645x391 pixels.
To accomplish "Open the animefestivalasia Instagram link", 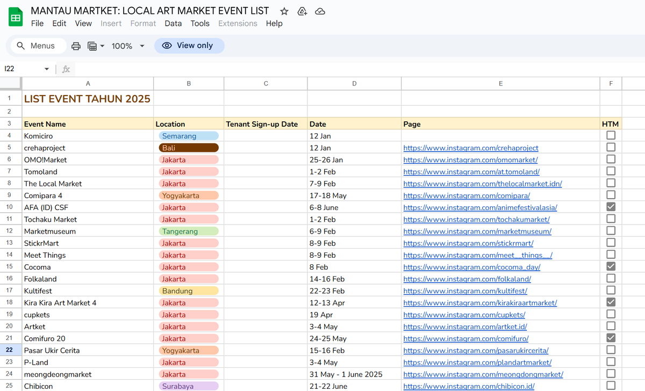I will pyautogui.click(x=480, y=207).
